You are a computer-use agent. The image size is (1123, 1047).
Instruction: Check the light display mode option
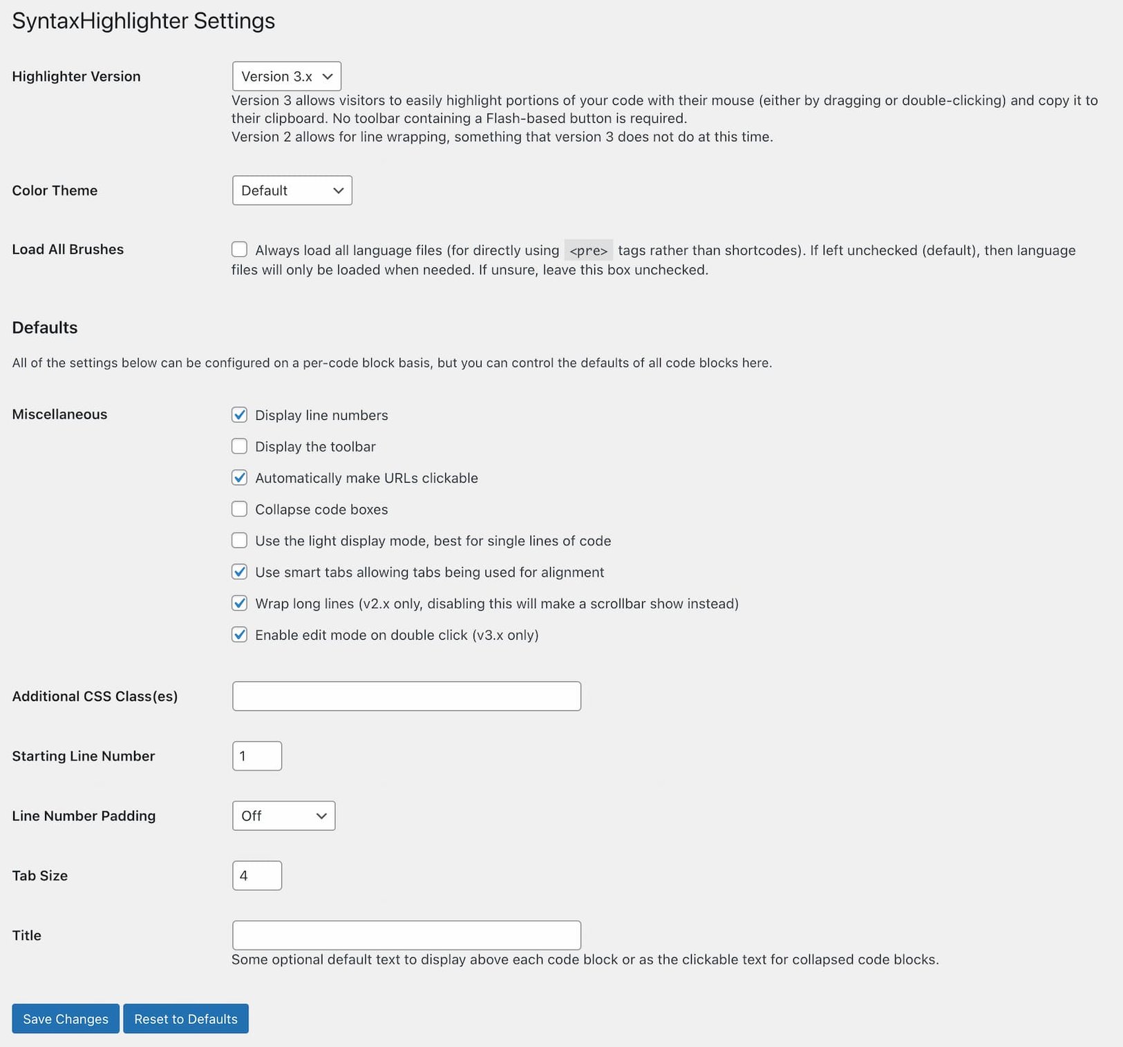click(x=239, y=541)
